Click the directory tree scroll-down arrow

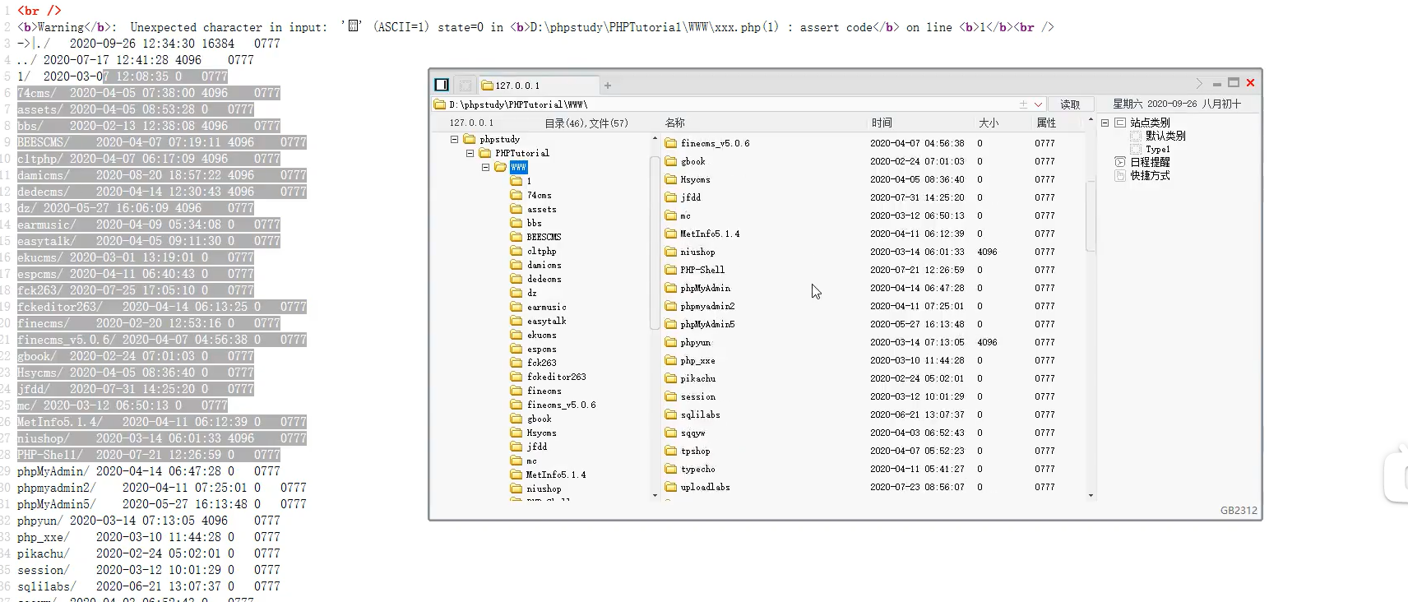(x=655, y=495)
